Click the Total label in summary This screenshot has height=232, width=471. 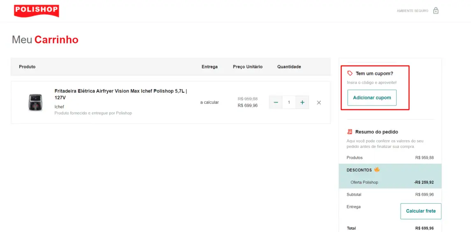(351, 228)
